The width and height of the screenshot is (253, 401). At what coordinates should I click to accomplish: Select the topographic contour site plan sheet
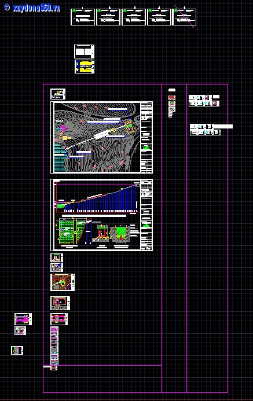coord(101,137)
